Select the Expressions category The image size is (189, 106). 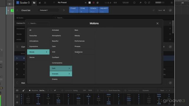[x=38, y=47]
